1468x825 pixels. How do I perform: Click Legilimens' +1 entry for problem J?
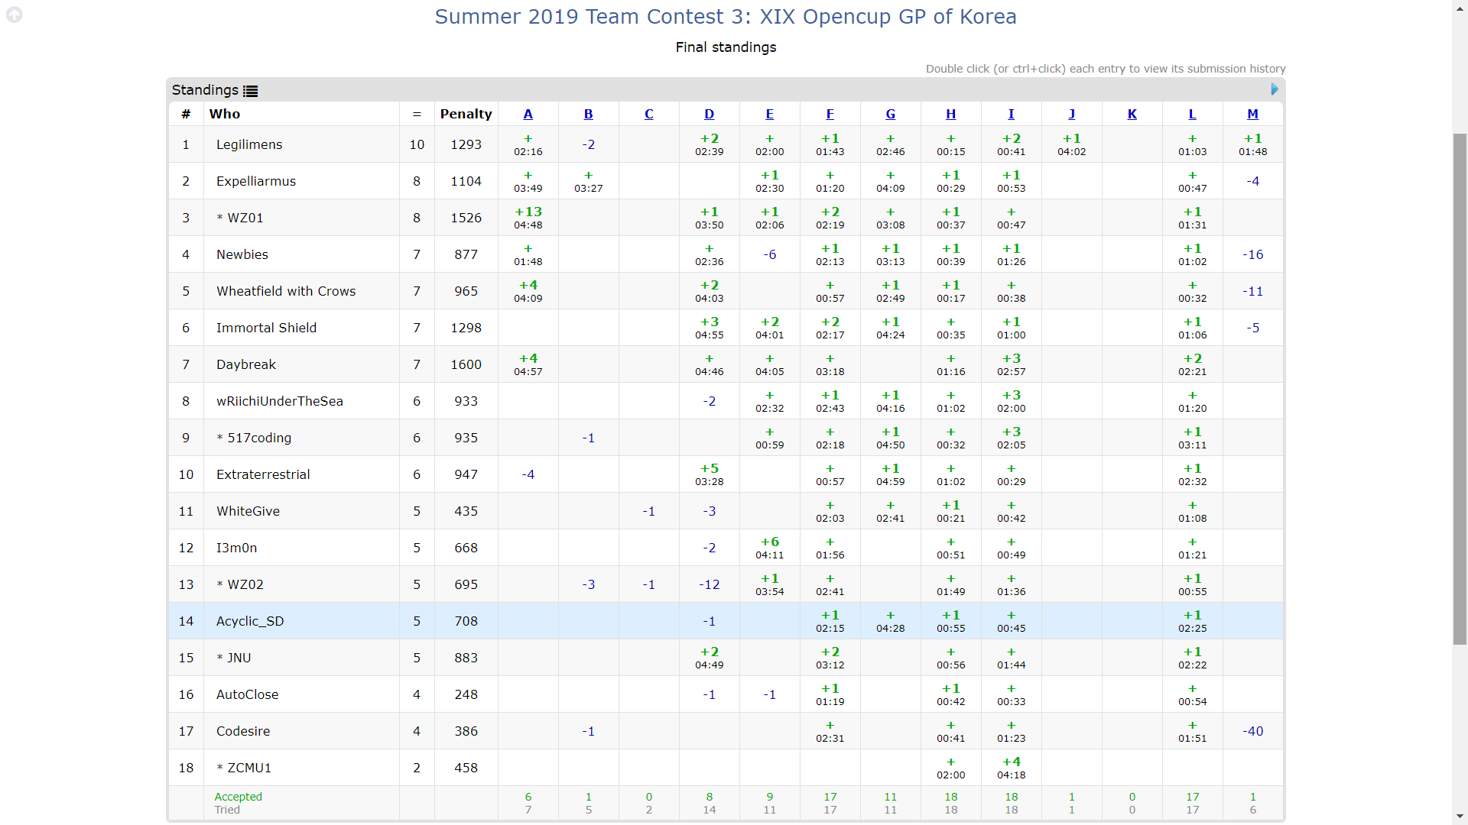(1071, 144)
